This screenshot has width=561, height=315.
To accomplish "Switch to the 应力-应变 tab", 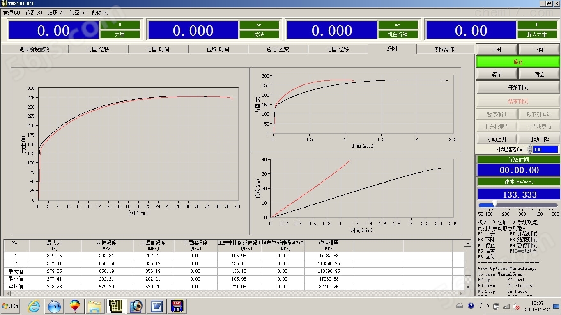I will 278,49.
